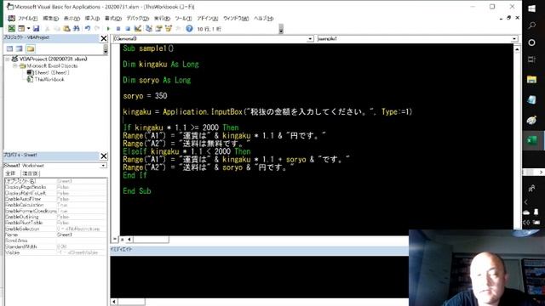545x306 pixels.
Task: Switch to Full Module View button below code
Action: 123,240
